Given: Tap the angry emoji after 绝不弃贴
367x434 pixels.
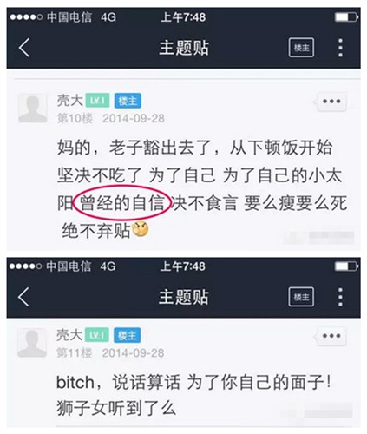Looking at the screenshot, I should 141,229.
